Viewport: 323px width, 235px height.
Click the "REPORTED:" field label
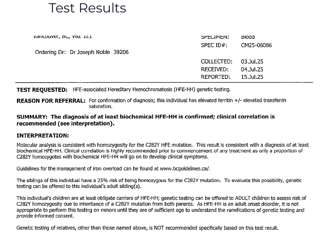coord(215,77)
